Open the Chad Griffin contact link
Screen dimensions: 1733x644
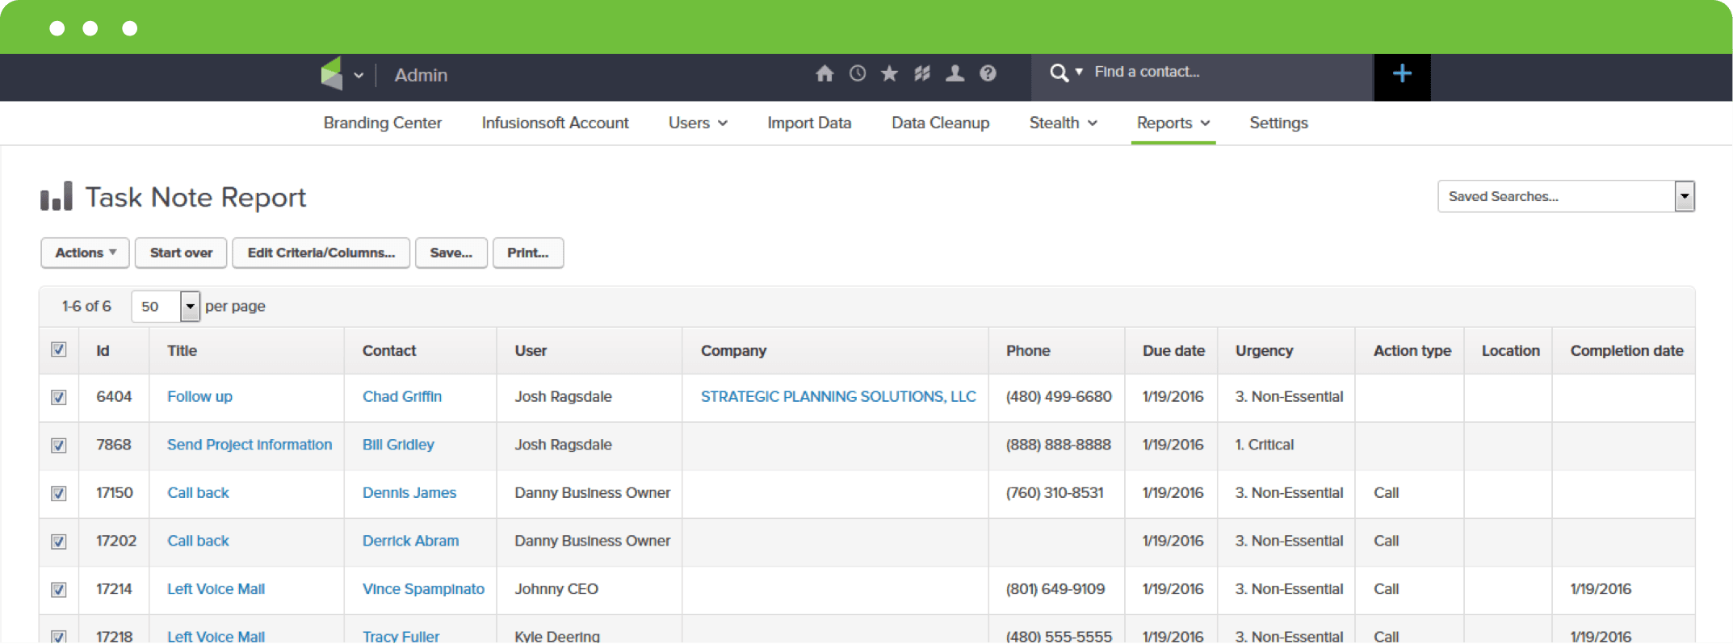(x=401, y=396)
